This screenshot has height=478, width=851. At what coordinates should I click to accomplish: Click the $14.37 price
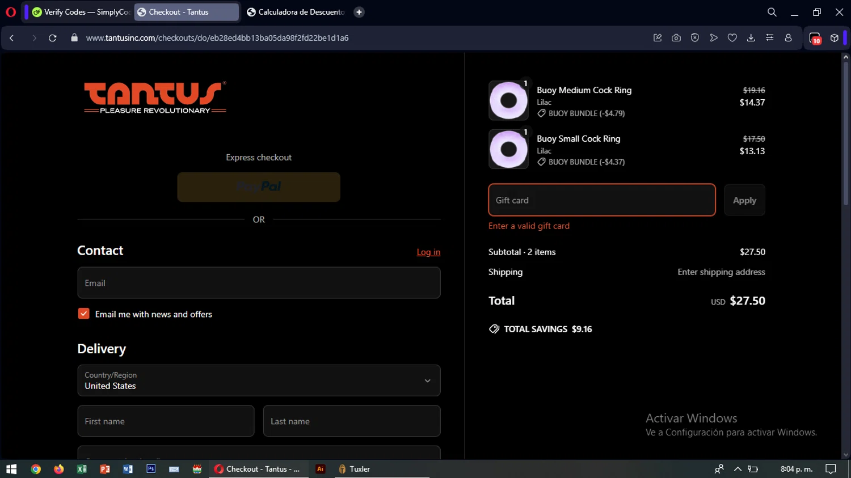[752, 103]
